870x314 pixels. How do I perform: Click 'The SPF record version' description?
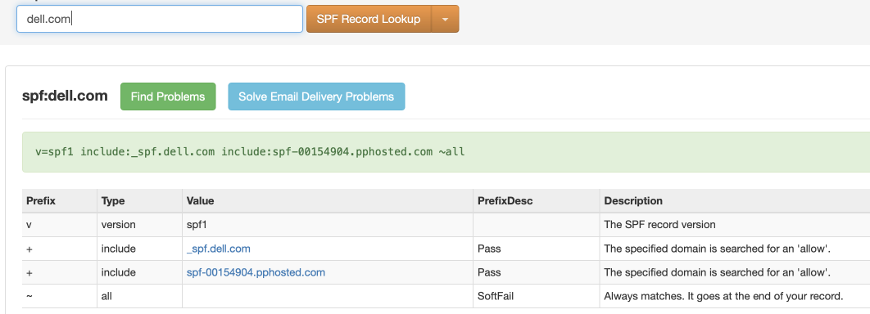659,225
